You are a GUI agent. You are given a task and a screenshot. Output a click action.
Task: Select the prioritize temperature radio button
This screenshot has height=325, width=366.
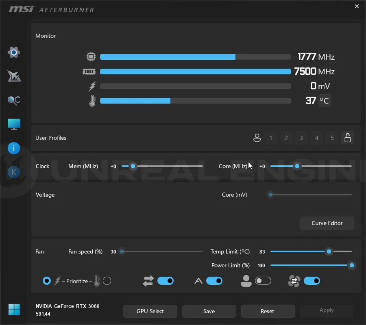click(107, 281)
